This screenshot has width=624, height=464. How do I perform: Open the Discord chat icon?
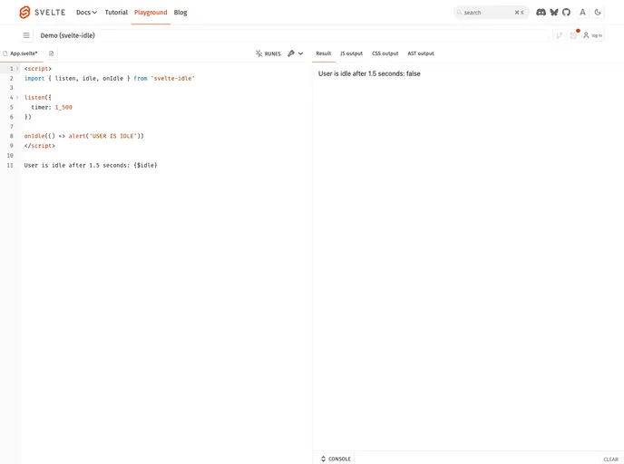(x=541, y=13)
